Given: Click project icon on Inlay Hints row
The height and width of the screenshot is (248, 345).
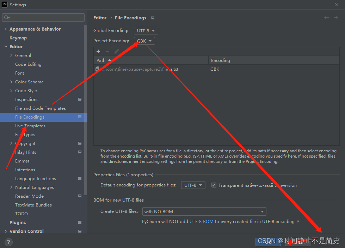Looking at the screenshot, I should tap(80, 152).
